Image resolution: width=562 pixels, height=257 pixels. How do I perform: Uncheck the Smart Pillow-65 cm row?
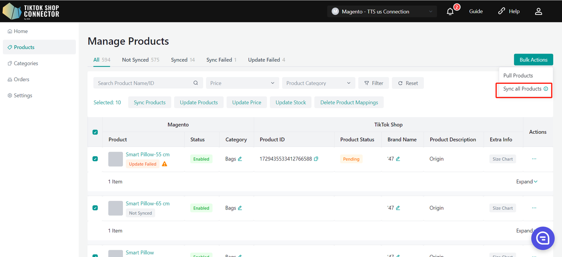[x=95, y=208]
